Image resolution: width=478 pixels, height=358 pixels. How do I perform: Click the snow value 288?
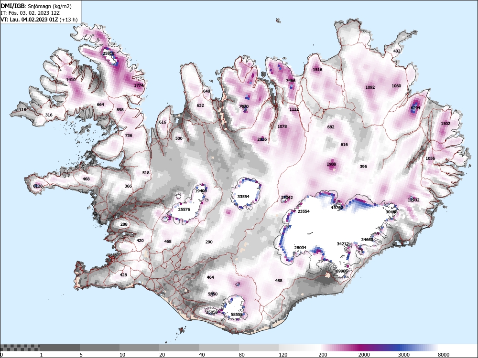pos(124,224)
